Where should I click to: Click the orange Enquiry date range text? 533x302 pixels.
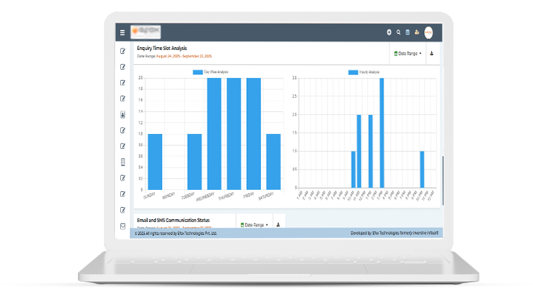coord(184,56)
